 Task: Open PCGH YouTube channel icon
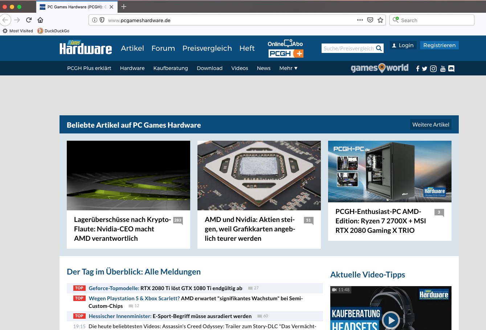[x=443, y=69]
